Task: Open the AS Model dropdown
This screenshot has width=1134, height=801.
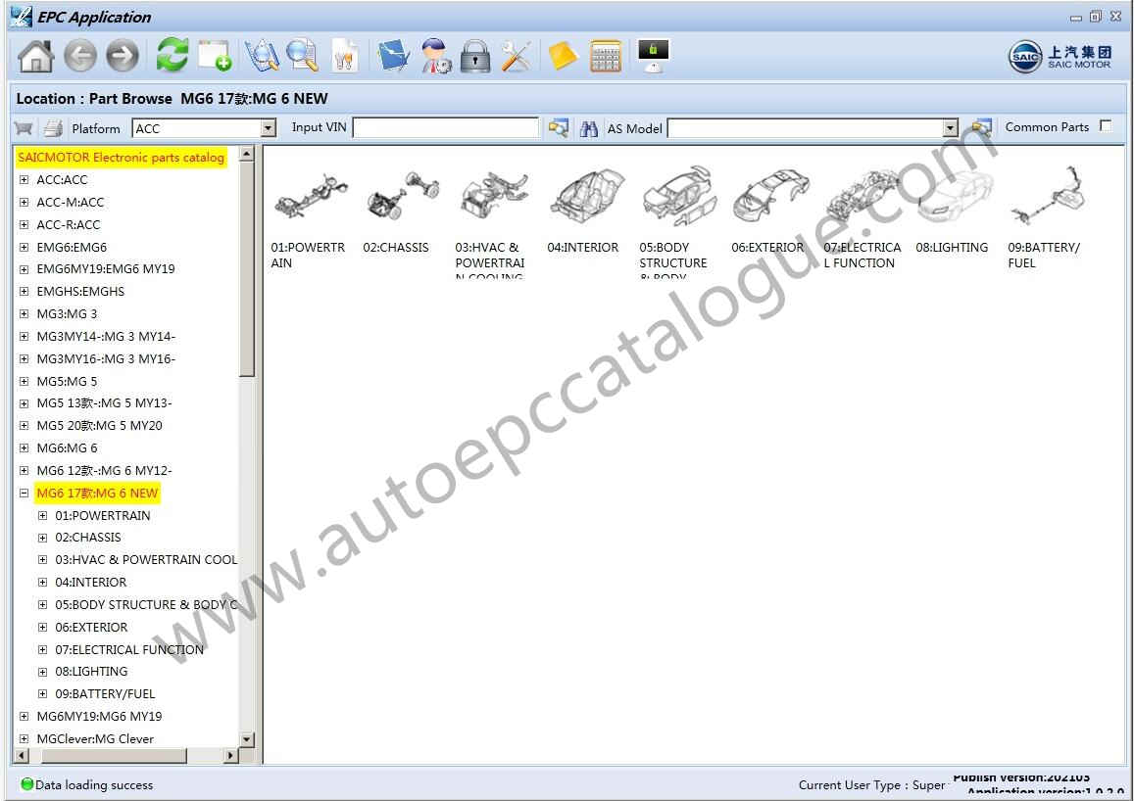Action: coord(951,128)
